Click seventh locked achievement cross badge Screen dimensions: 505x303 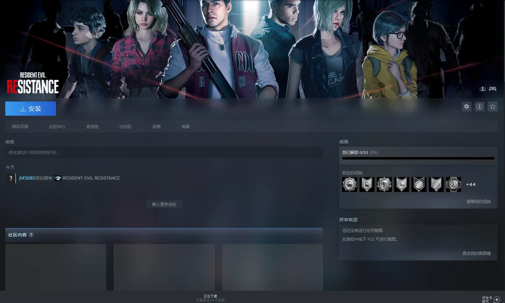454,185
